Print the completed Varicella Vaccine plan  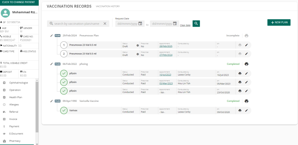coord(246,101)
